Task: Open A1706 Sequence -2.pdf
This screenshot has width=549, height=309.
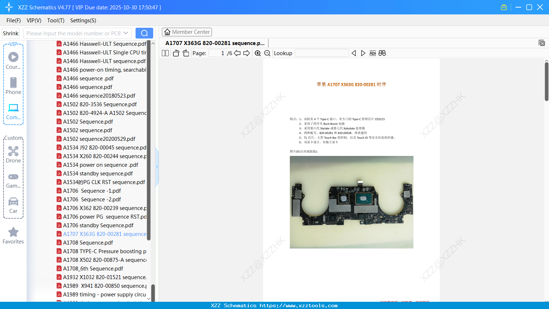Action: pyautogui.click(x=89, y=200)
